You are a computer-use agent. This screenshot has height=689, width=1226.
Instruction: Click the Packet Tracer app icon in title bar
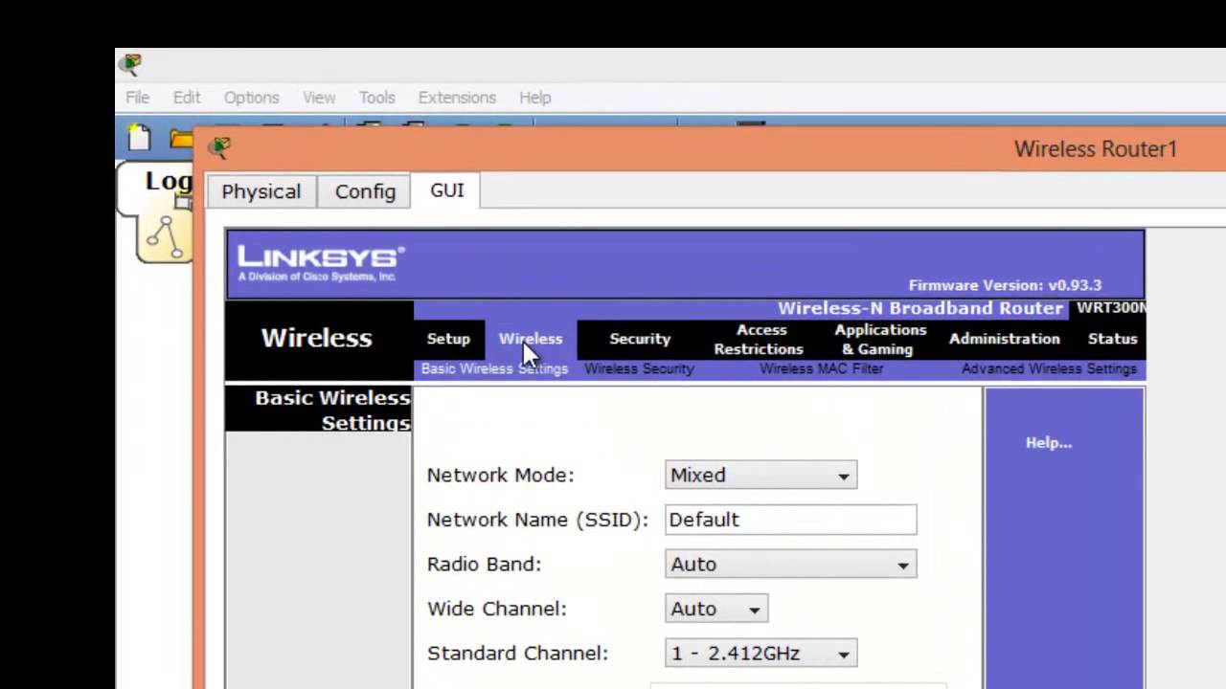tap(130, 65)
